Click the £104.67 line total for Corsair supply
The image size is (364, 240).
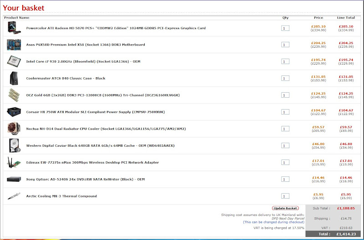click(x=346, y=110)
